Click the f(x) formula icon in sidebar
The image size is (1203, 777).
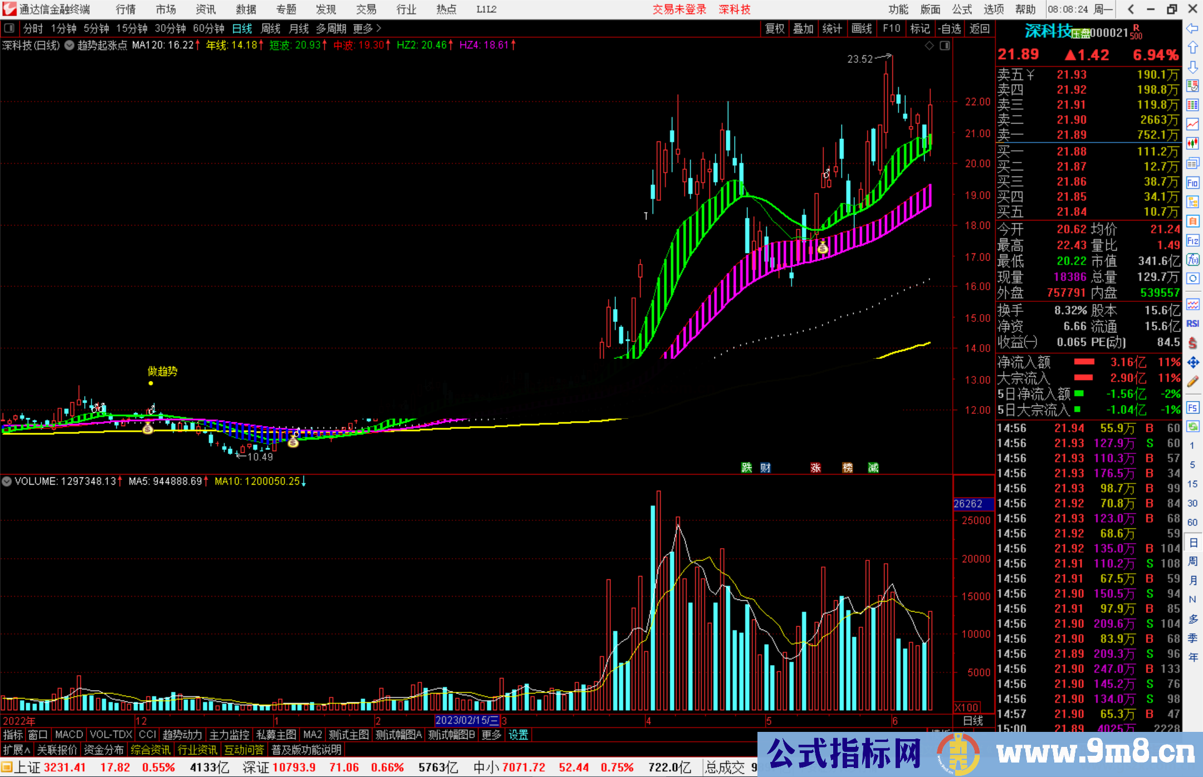coord(1192,260)
